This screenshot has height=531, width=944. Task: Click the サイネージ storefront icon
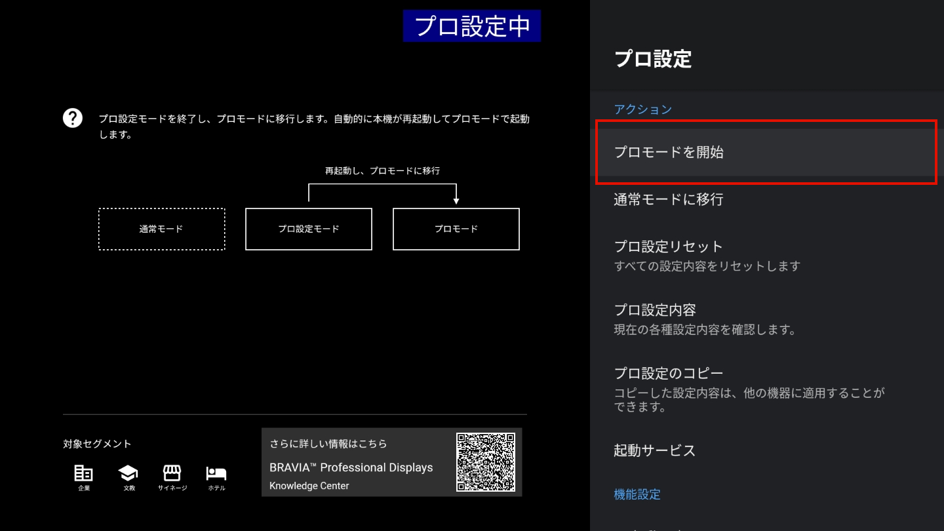click(172, 473)
